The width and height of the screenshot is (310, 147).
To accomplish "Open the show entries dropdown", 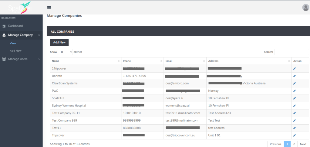I will [65, 52].
